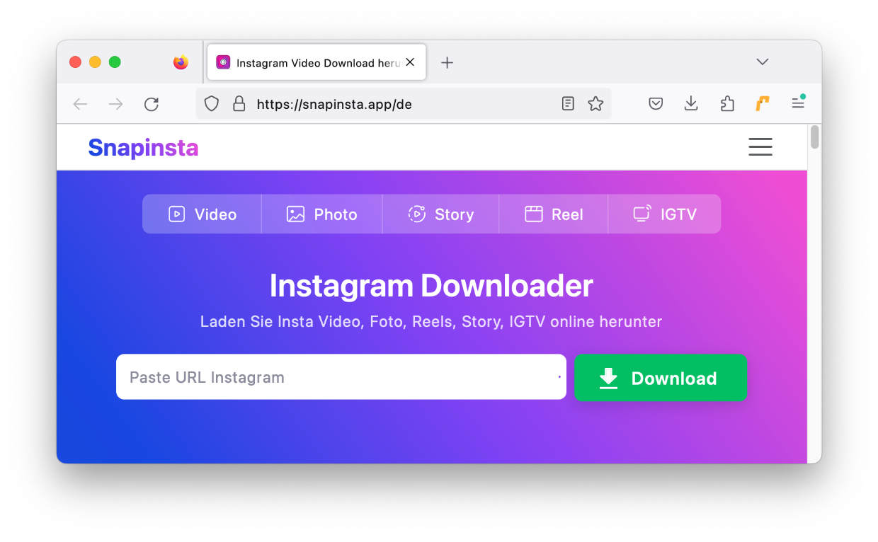Open the extensions puzzle menu
878x542 pixels.
pyautogui.click(x=727, y=104)
